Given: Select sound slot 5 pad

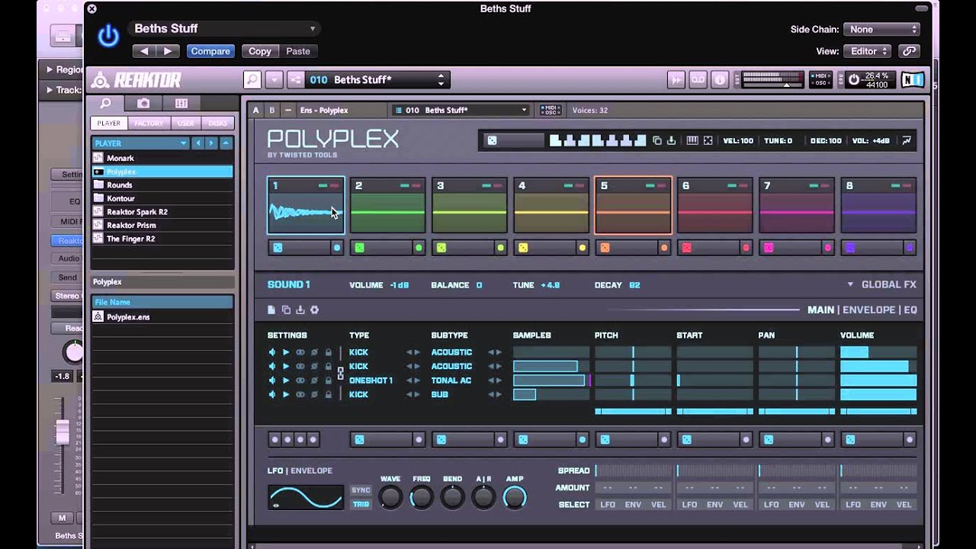Looking at the screenshot, I should (633, 206).
